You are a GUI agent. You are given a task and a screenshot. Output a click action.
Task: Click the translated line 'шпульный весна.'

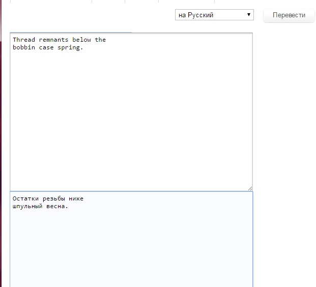tap(40, 206)
